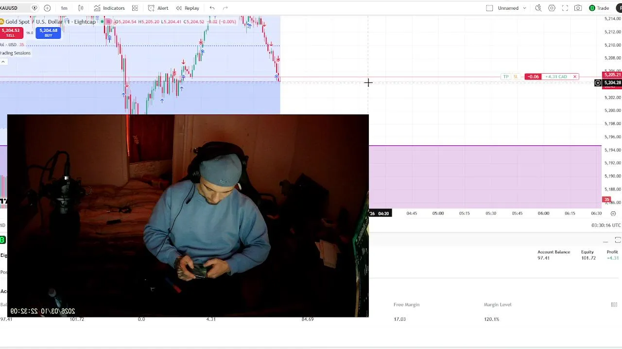The height and width of the screenshot is (349, 622).
Task: Open the quick search icon
Action: 538,8
